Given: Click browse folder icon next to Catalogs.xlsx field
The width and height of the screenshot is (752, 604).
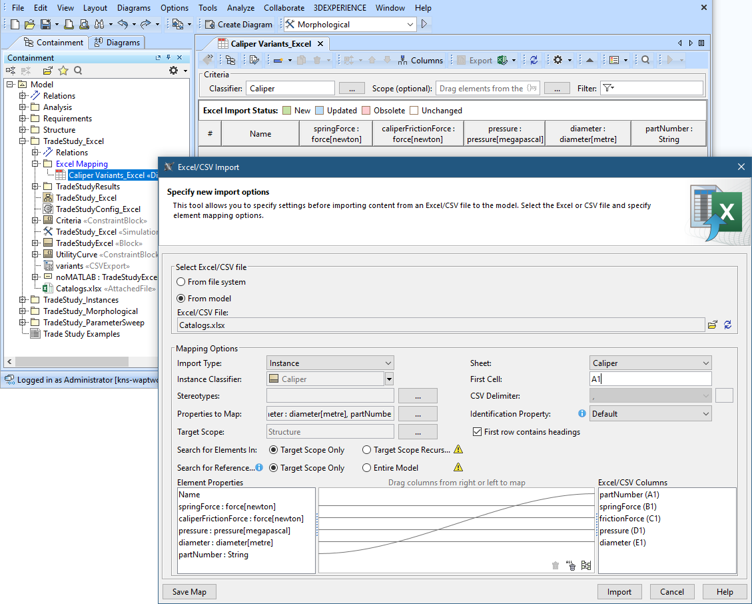Looking at the screenshot, I should point(713,325).
